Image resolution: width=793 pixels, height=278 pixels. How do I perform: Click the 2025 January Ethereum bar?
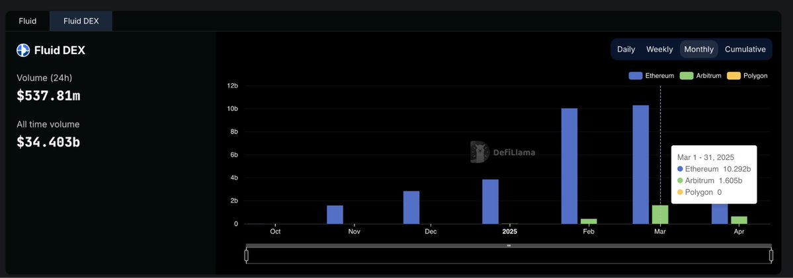point(490,202)
